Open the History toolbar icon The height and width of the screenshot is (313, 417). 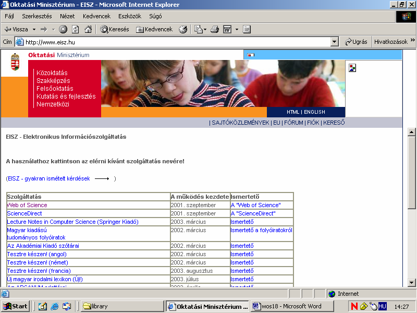click(x=183, y=29)
